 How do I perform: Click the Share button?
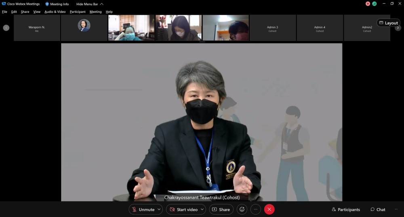click(221, 209)
